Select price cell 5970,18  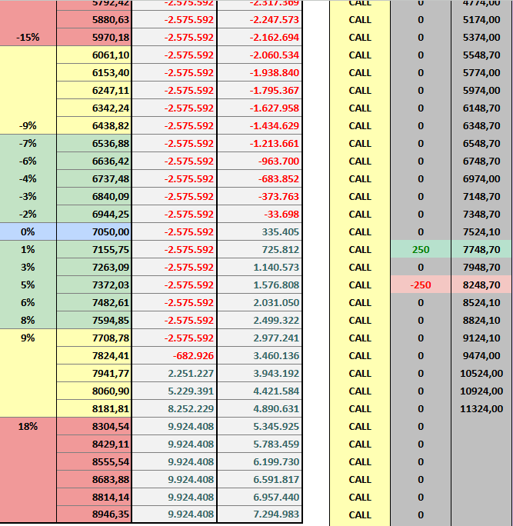coord(94,37)
